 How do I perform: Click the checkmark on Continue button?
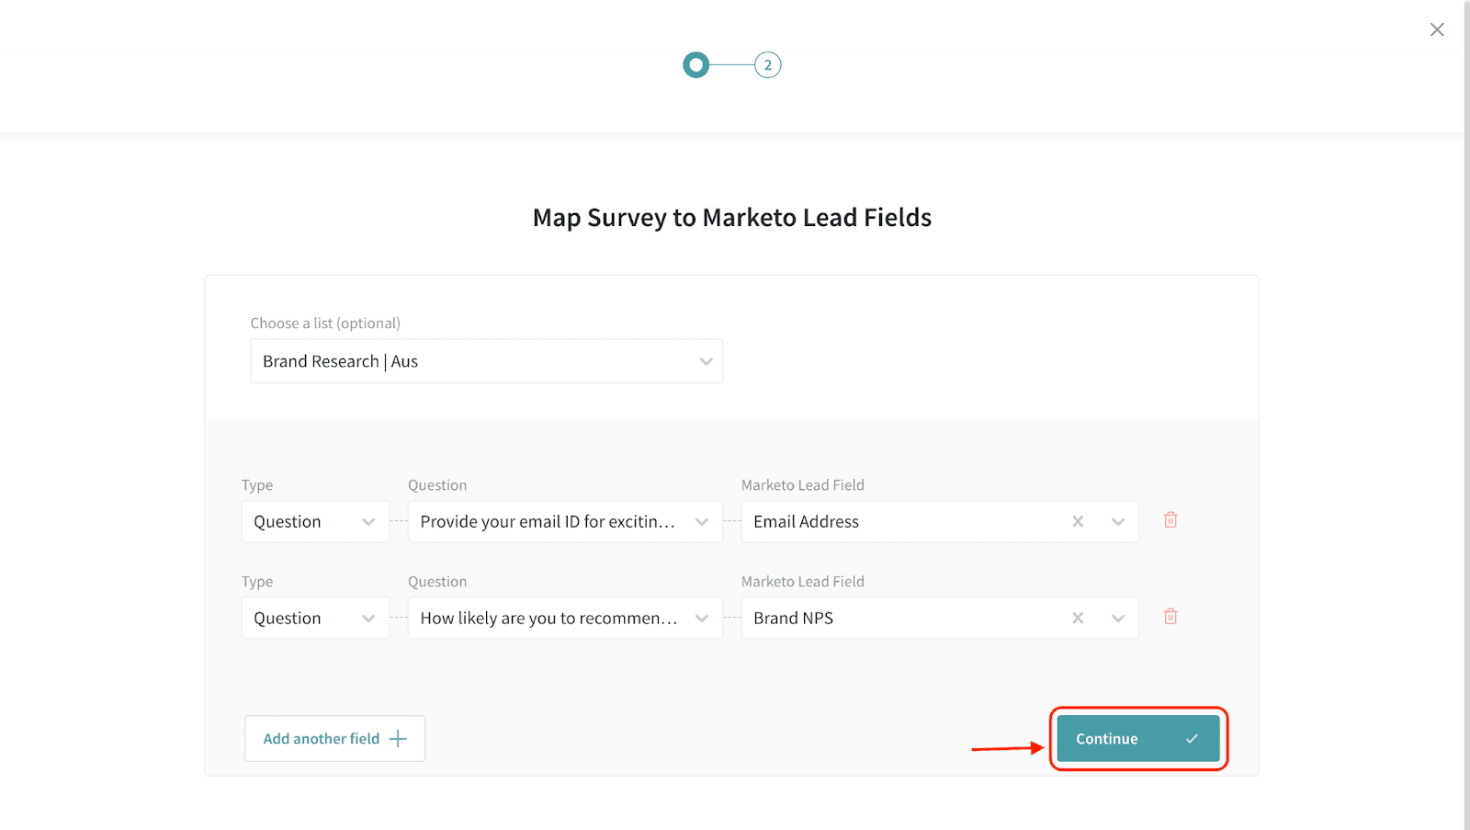1192,739
